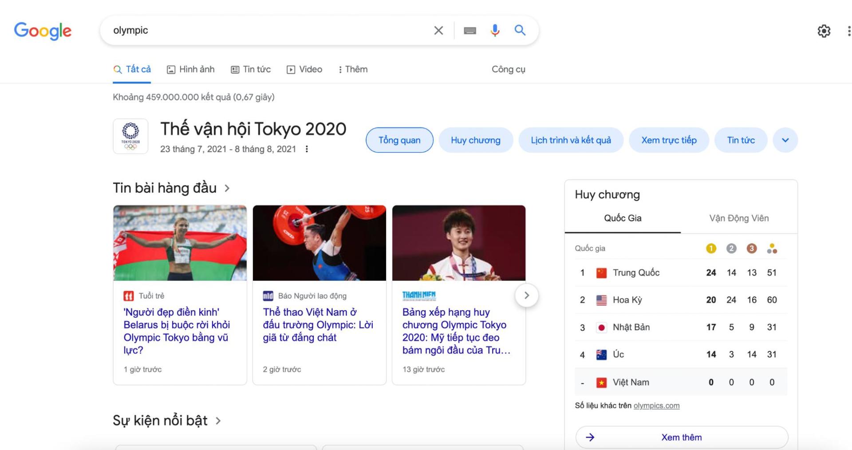Switch to Tin tức search tab

pos(251,69)
